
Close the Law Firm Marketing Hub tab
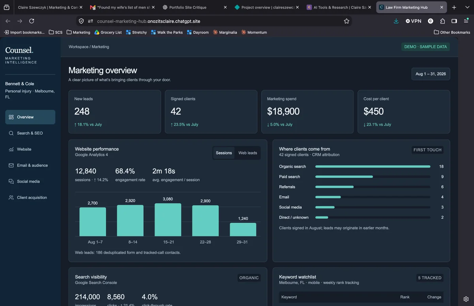442,7
